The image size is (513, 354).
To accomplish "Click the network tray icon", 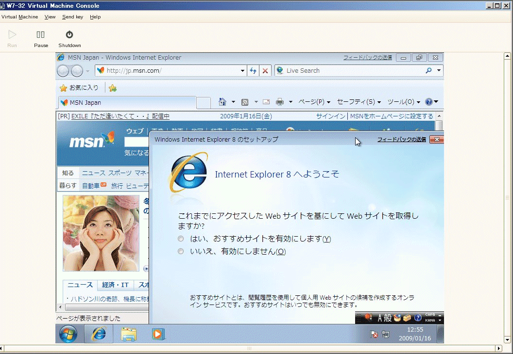I will (x=386, y=334).
